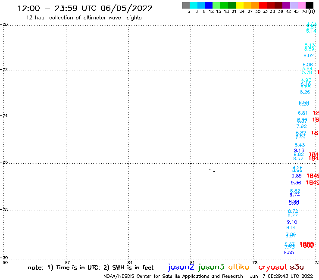
Task: Click the black swatch ending the legend
Action: pyautogui.click(x=310, y=5)
